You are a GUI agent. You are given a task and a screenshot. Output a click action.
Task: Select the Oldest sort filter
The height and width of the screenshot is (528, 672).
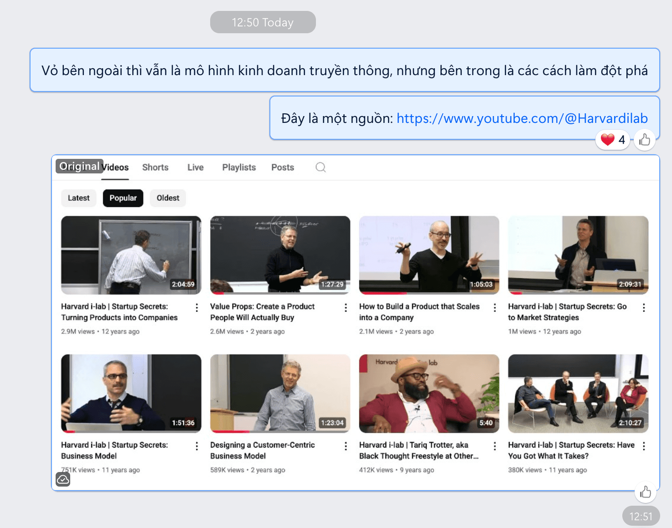tap(168, 198)
